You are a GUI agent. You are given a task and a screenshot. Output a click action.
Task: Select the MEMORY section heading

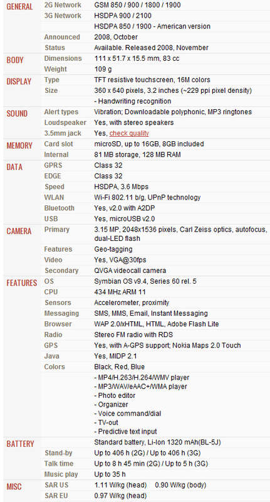pyautogui.click(x=19, y=146)
